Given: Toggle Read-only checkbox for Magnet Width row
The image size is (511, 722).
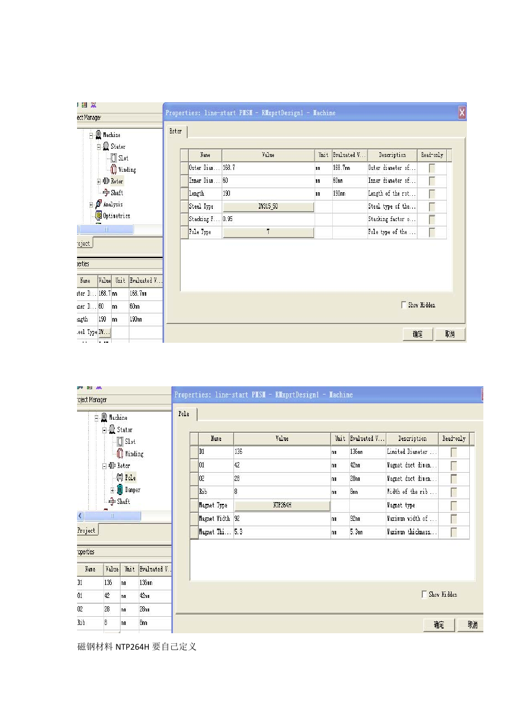Looking at the screenshot, I should click(x=454, y=519).
